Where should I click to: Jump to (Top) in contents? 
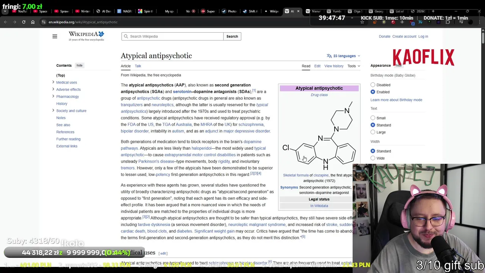tap(61, 75)
